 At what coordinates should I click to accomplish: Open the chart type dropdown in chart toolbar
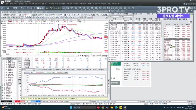[22, 17]
